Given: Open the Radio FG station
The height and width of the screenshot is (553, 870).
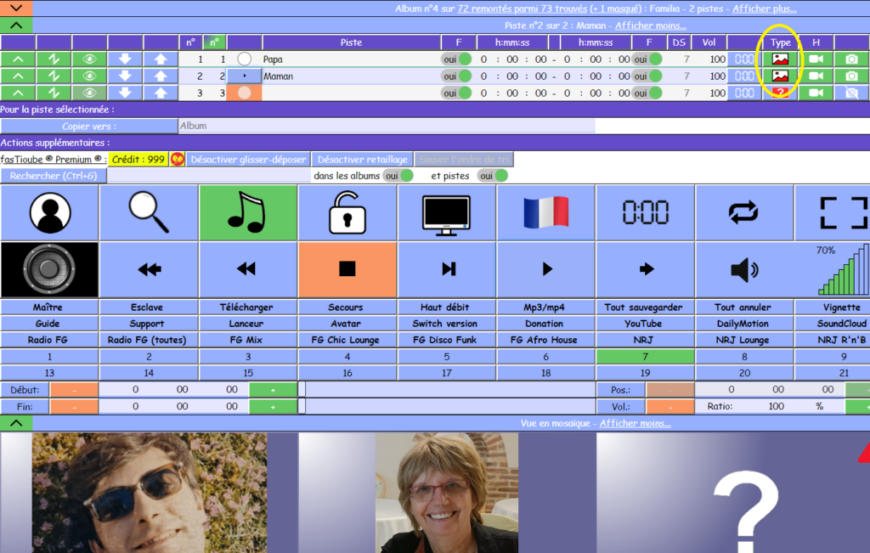Looking at the screenshot, I should pos(48,340).
